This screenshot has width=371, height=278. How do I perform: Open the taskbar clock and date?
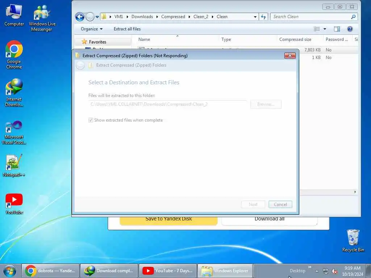point(353,271)
